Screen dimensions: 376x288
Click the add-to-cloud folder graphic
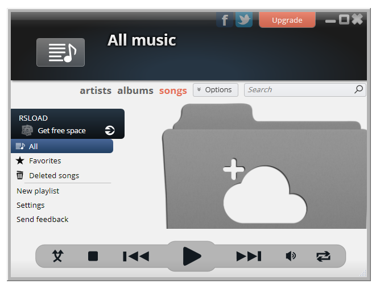tap(265, 166)
